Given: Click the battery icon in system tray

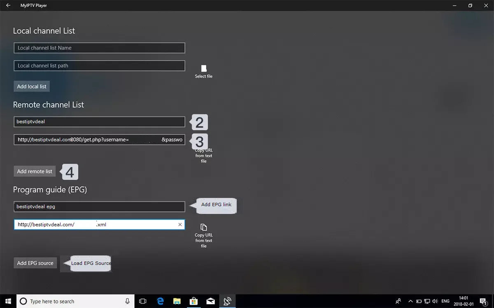Looking at the screenshot, I should point(419,301).
